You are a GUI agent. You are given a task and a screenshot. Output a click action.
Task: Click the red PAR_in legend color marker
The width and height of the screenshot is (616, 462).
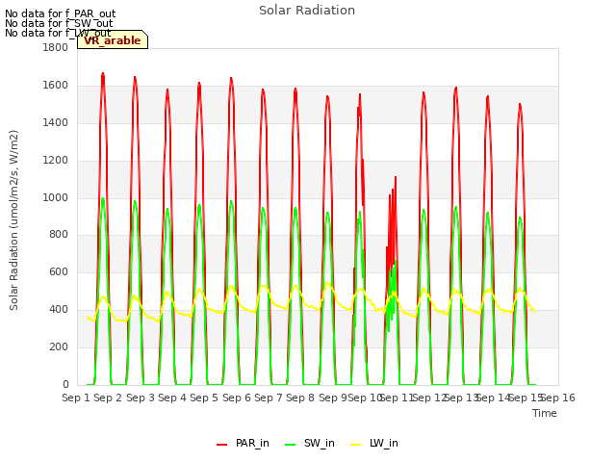coord(222,445)
